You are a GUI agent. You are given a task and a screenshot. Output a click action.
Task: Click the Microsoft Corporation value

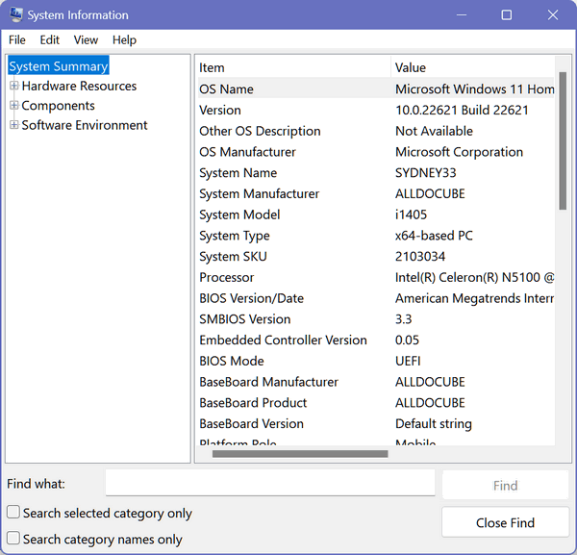pos(459,152)
